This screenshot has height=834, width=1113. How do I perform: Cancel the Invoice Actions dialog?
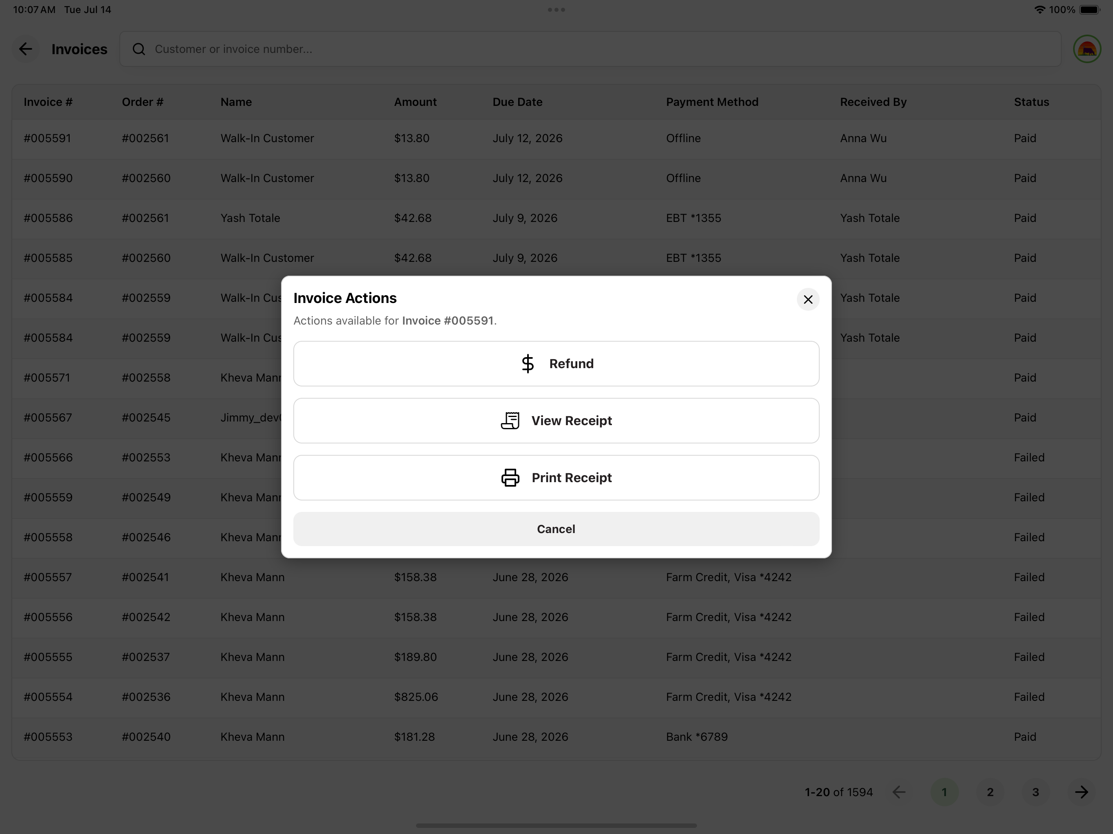556,529
